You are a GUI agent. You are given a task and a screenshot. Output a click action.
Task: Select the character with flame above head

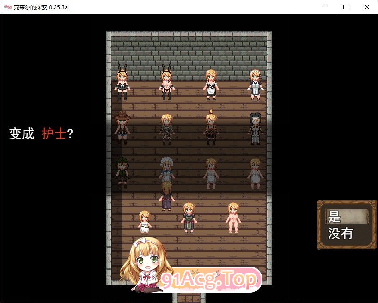point(211,128)
